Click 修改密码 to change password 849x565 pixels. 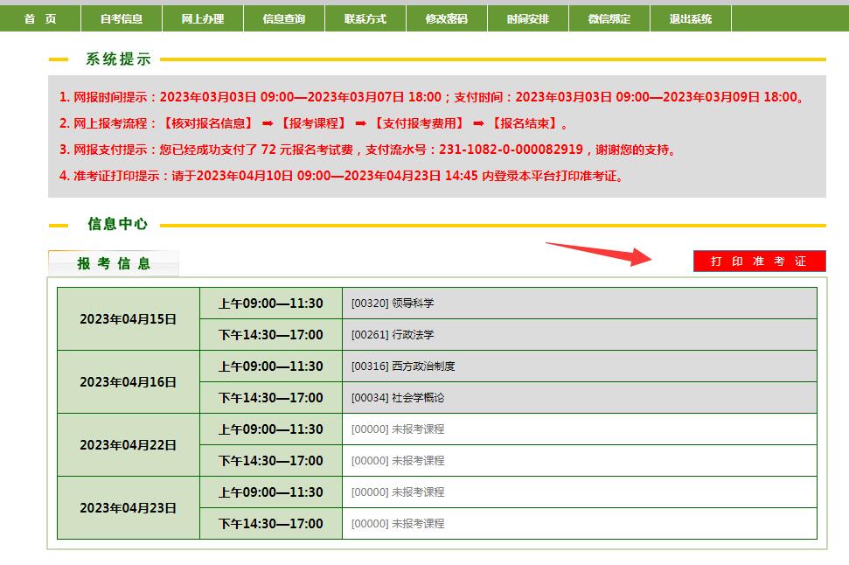tap(447, 18)
